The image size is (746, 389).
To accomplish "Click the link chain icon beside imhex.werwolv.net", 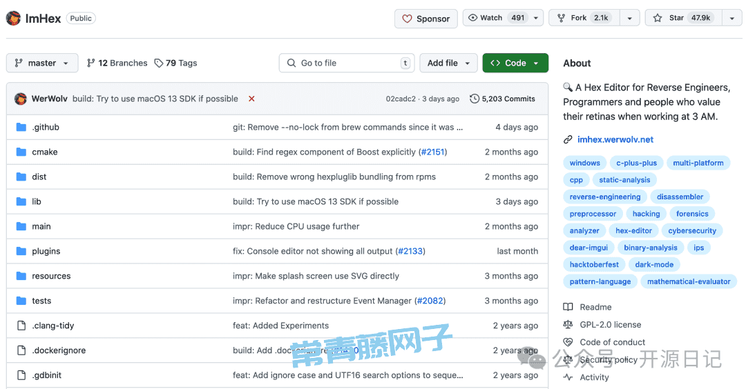I will tap(568, 139).
